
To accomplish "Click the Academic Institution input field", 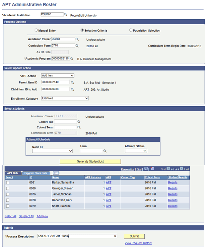I will pyautogui.click(x=52, y=14).
